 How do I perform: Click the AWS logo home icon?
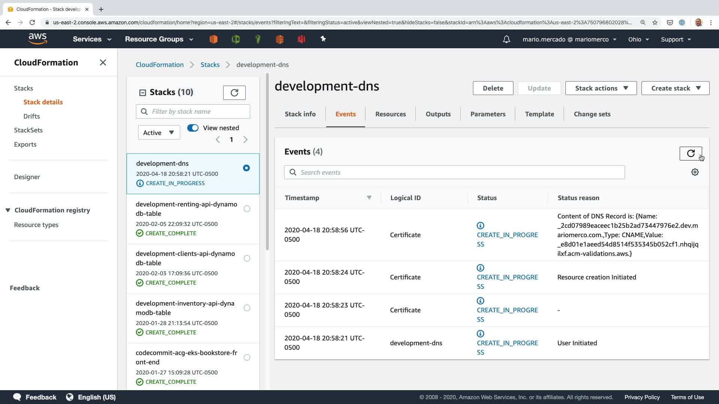(38, 39)
